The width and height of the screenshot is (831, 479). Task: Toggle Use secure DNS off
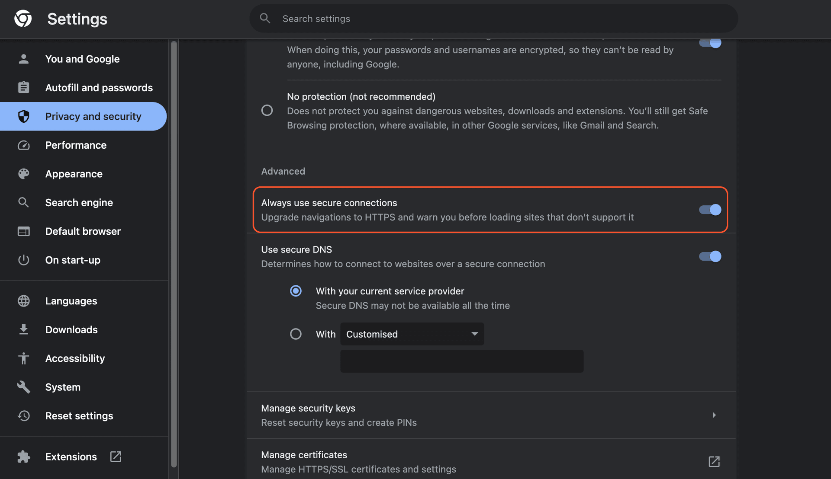(710, 256)
